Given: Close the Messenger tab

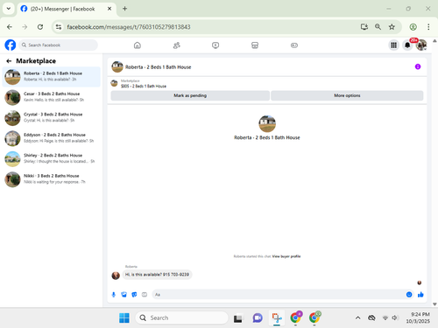Looking at the screenshot, I should 109,9.
